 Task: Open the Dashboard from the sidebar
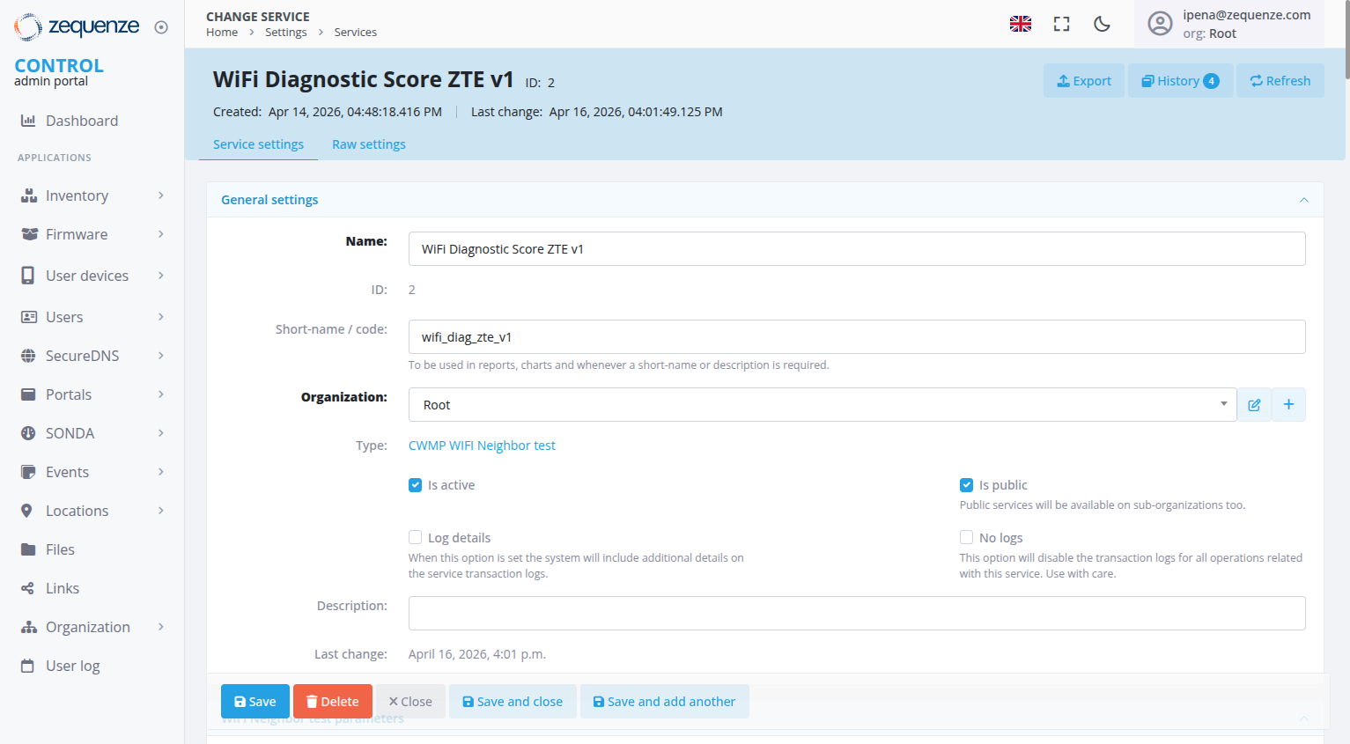pos(81,121)
